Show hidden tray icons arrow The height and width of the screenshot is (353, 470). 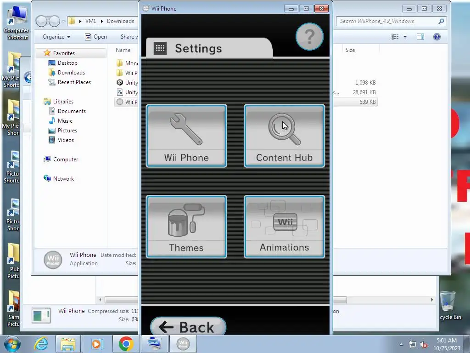[x=401, y=344]
